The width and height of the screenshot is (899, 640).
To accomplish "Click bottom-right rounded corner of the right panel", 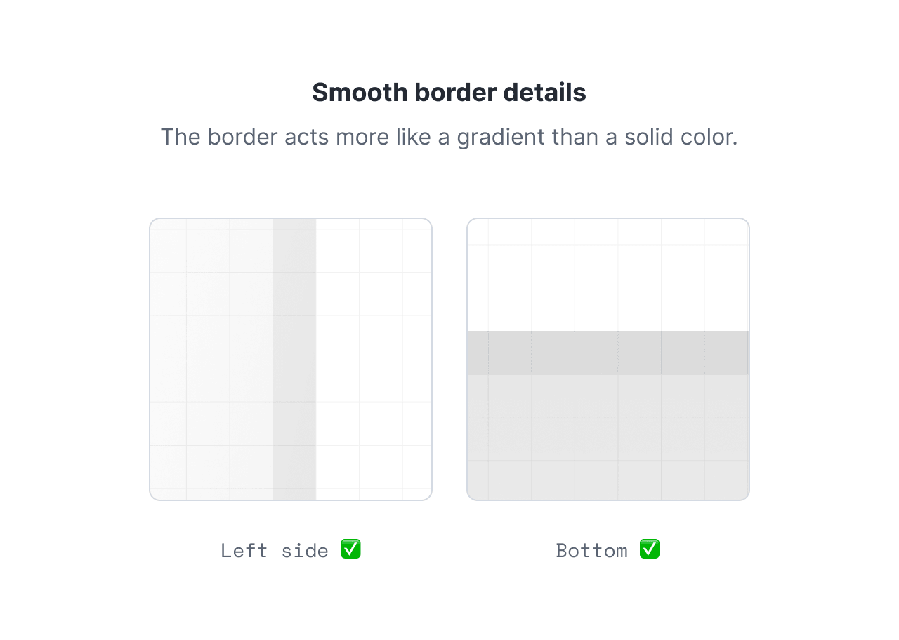I will point(747,498).
